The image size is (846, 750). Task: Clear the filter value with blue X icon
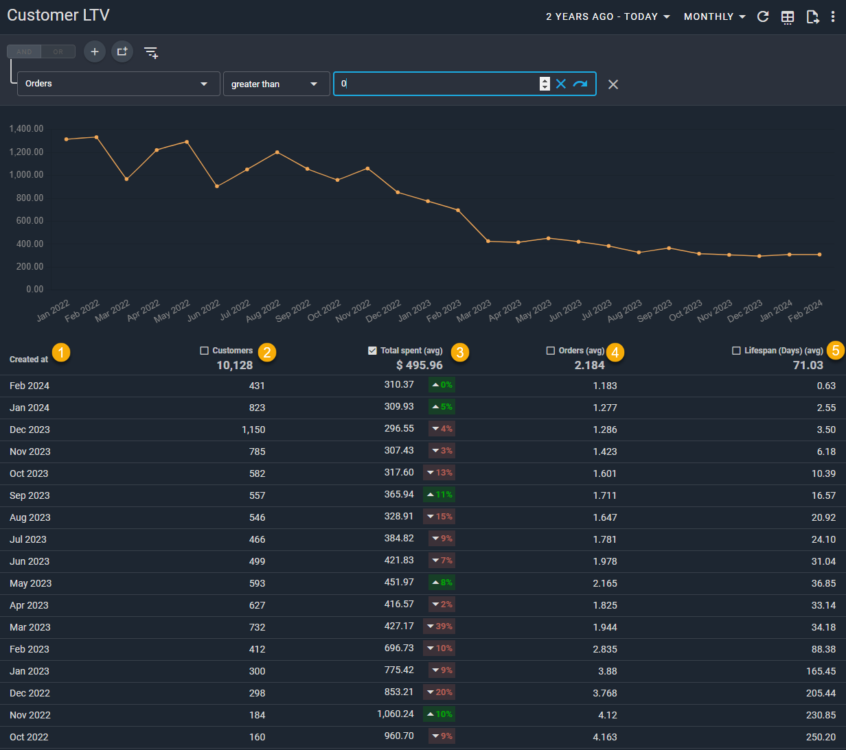coord(561,83)
